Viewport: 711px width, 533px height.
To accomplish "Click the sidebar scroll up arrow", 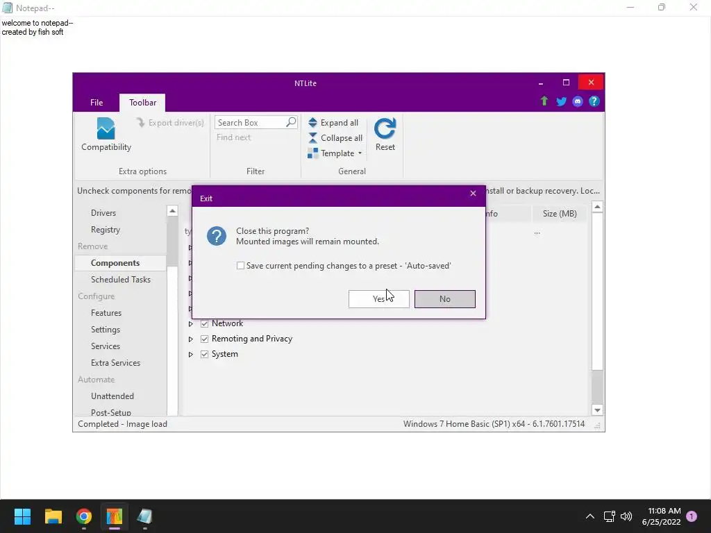I will pos(172,211).
